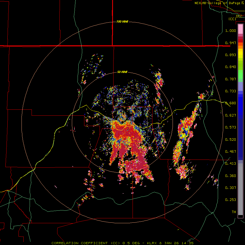Click the 0.840 legend value
This screenshot has height=245, width=245.
click(231, 67)
